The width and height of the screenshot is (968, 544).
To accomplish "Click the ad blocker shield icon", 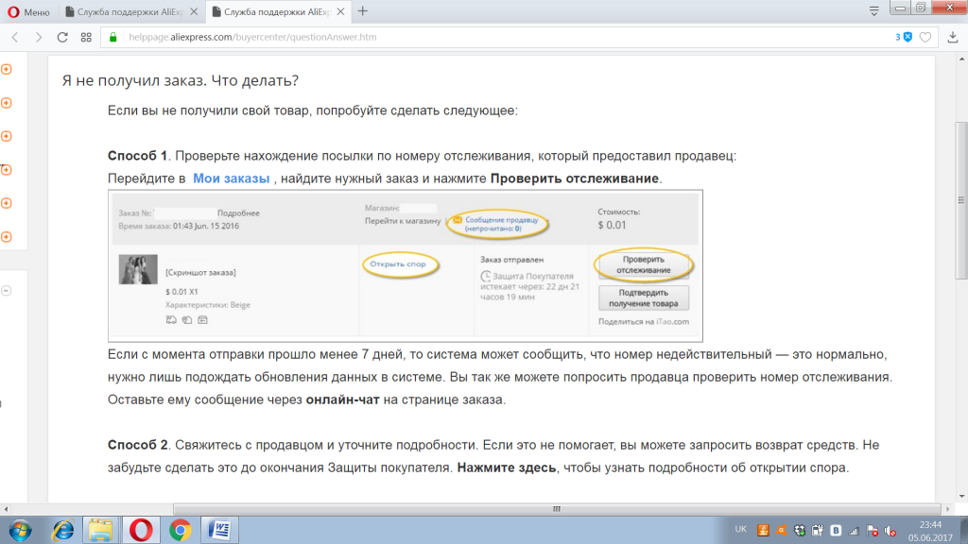I will (907, 38).
